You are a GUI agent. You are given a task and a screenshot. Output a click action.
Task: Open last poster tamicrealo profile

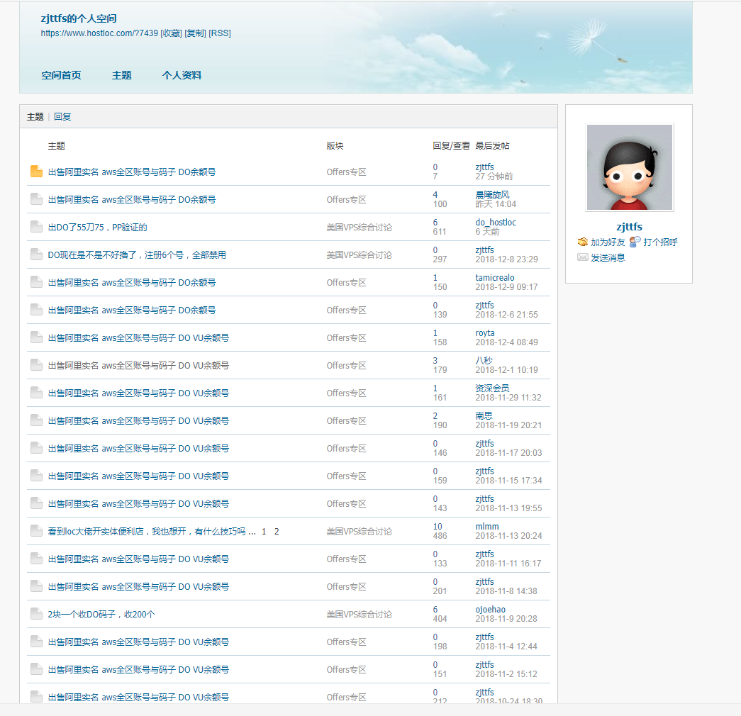click(495, 277)
